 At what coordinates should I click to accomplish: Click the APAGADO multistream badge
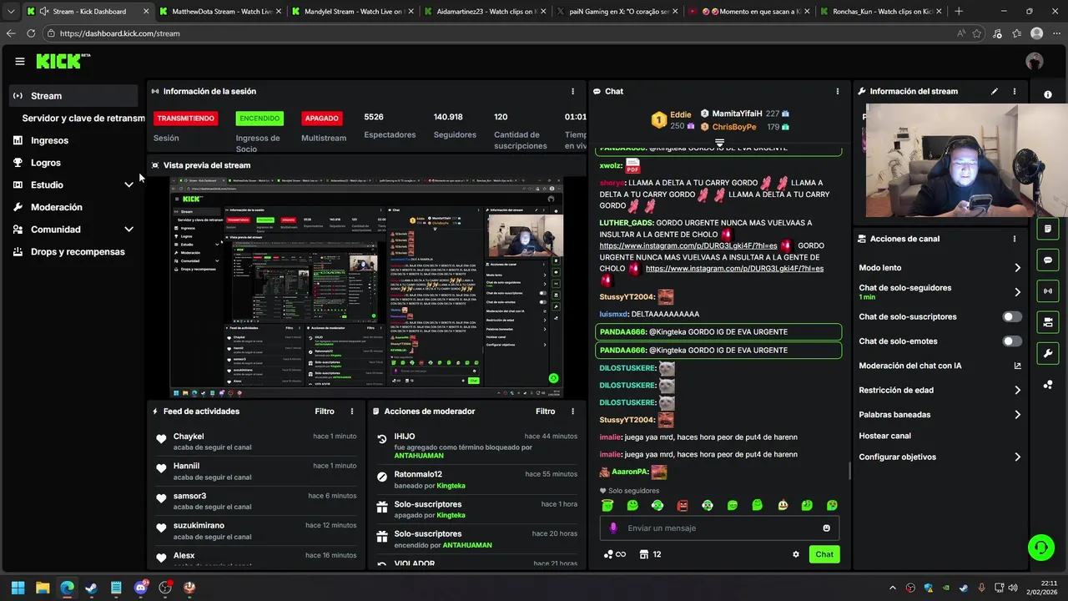322,119
